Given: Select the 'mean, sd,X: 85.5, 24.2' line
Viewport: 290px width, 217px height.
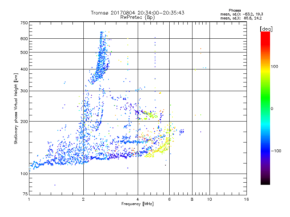Looking at the screenshot, I should pyautogui.click(x=241, y=18).
